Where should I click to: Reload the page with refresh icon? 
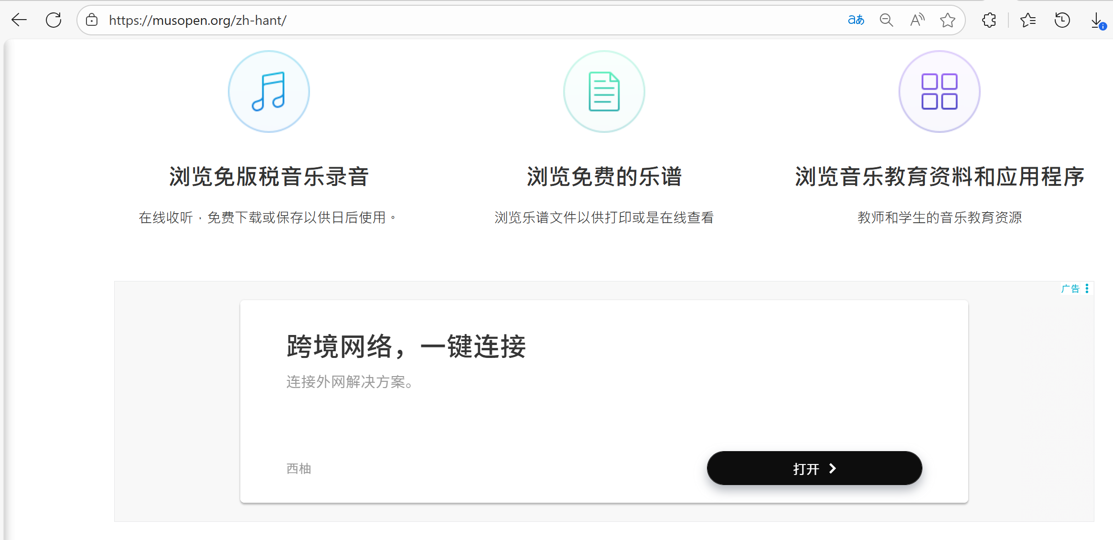point(54,20)
